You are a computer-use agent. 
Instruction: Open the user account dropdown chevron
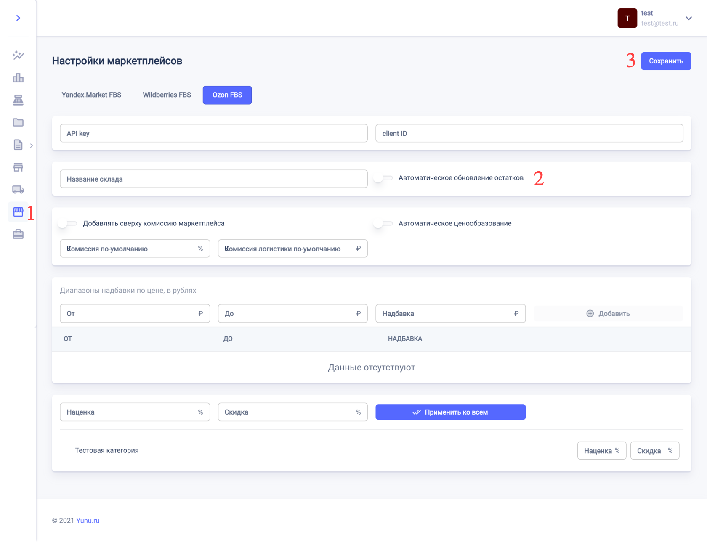click(x=688, y=18)
